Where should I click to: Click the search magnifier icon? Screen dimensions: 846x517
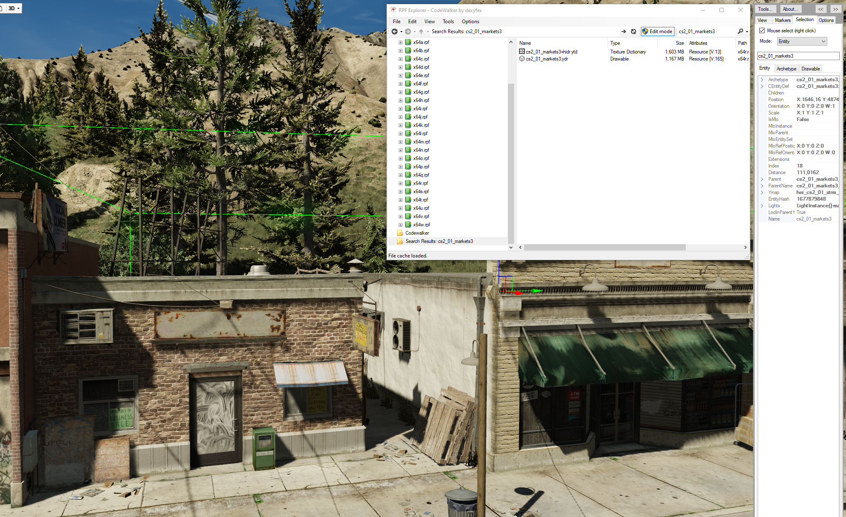click(x=740, y=32)
